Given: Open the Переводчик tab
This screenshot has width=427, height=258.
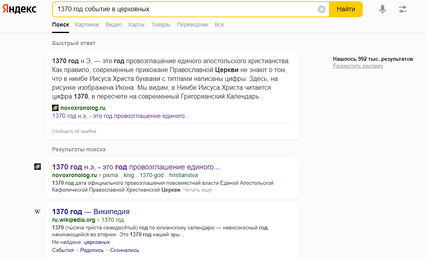Looking at the screenshot, I should click(x=193, y=25).
